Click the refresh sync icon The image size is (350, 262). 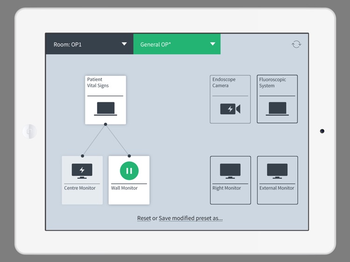click(x=296, y=44)
